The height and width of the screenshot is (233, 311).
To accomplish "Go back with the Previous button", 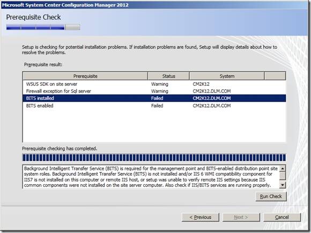I will tap(201, 217).
